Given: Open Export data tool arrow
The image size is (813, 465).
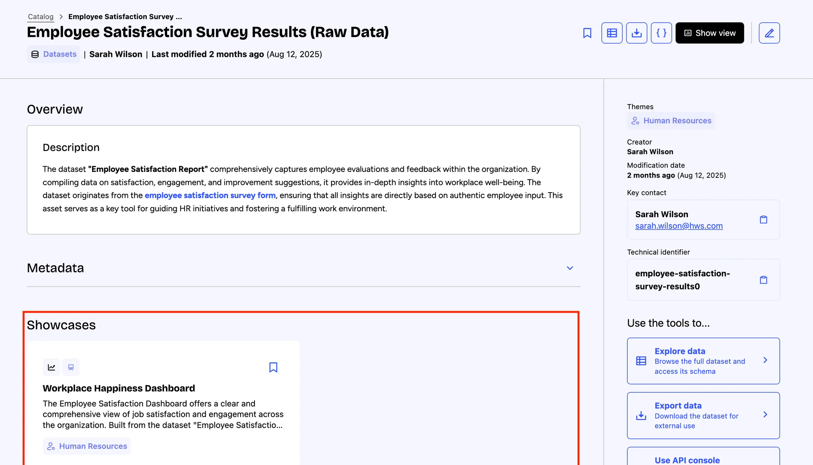Looking at the screenshot, I should pos(765,415).
